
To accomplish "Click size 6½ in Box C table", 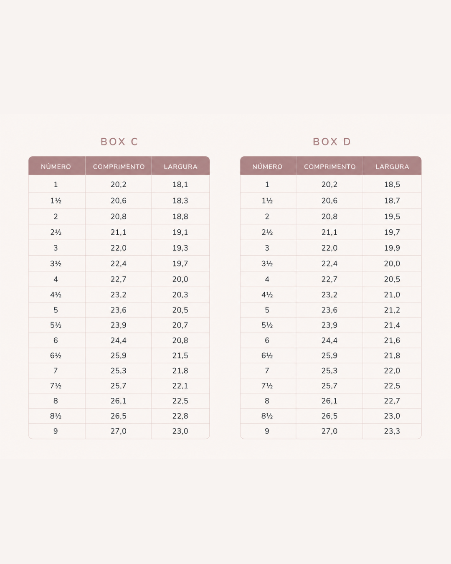I will click(56, 356).
